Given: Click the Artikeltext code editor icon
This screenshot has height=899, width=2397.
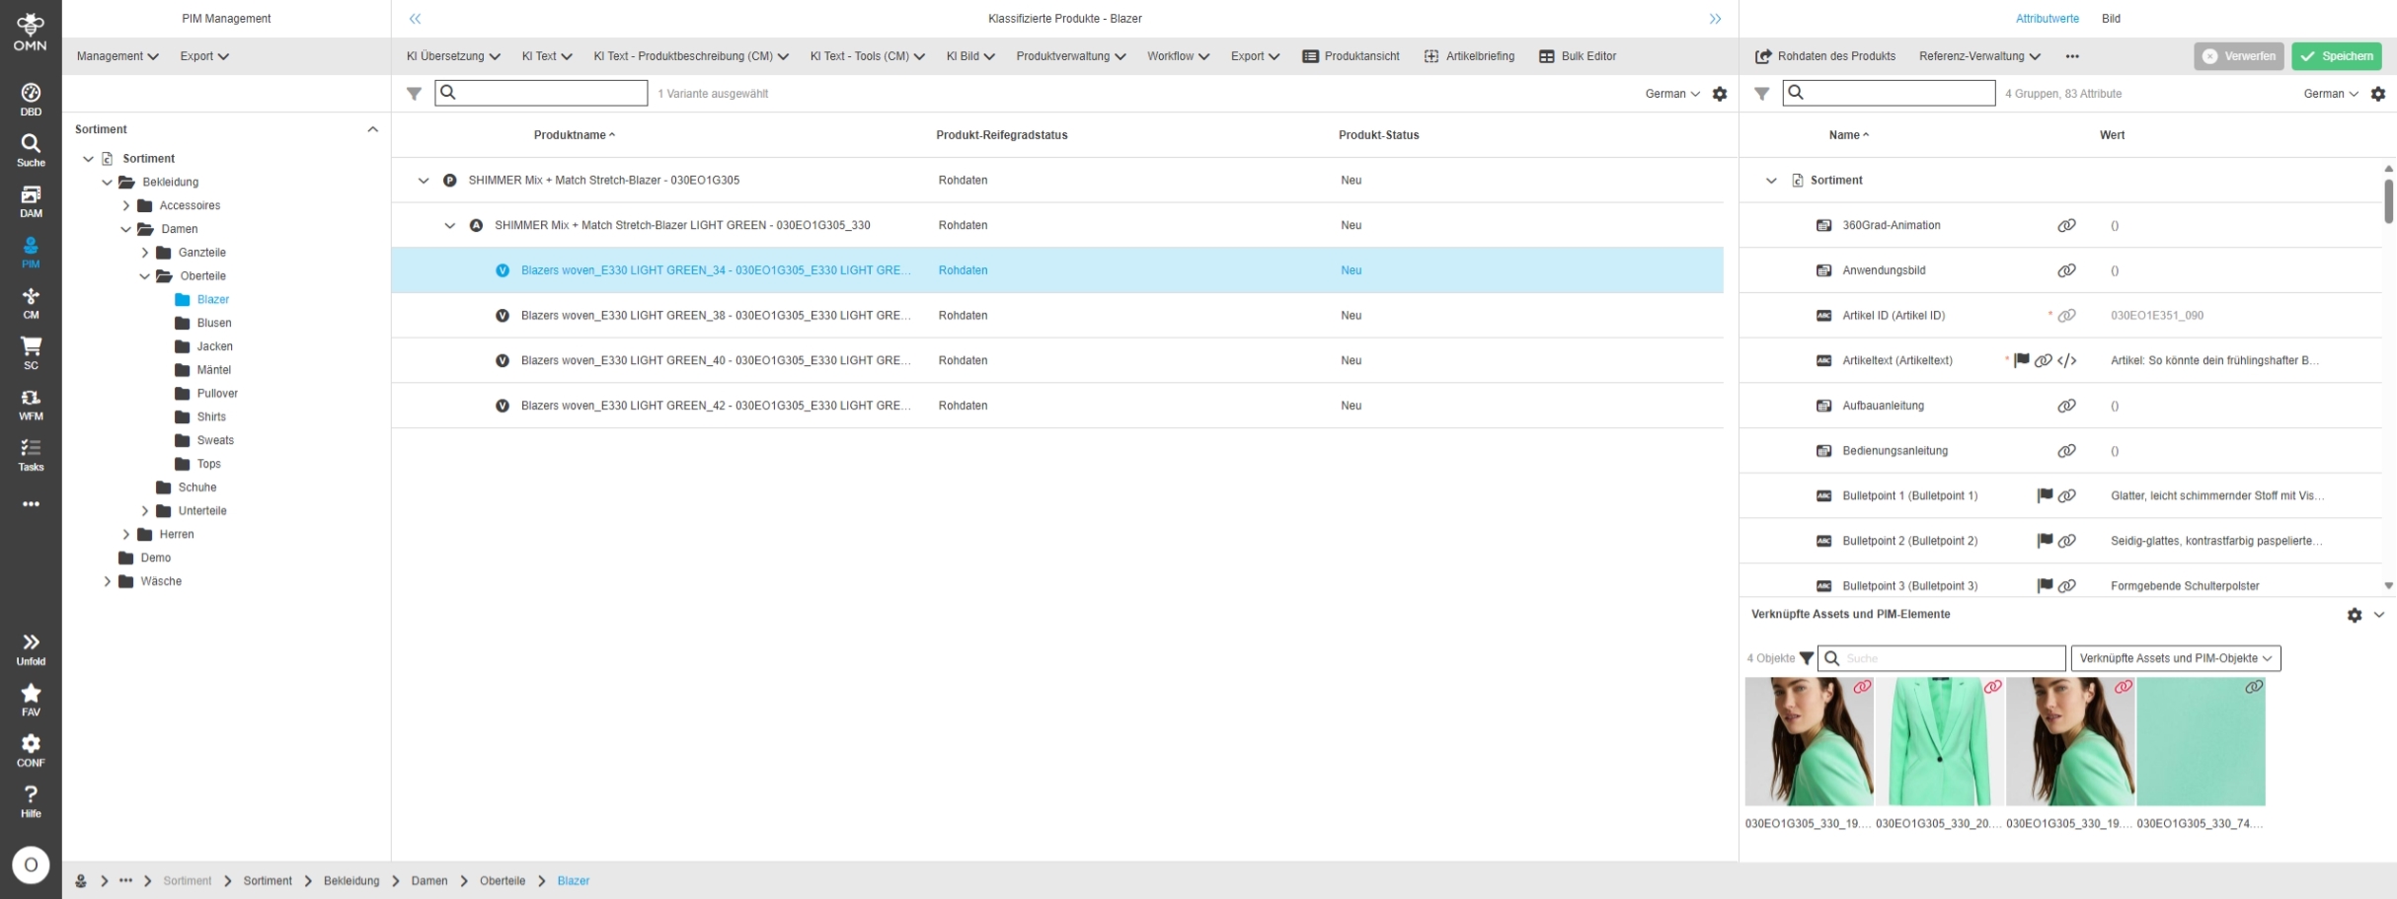Looking at the screenshot, I should [2067, 361].
